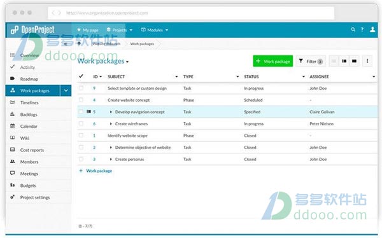This screenshot has height=238, width=382.
Task: Check the box for work package 2
Action: (x=81, y=147)
